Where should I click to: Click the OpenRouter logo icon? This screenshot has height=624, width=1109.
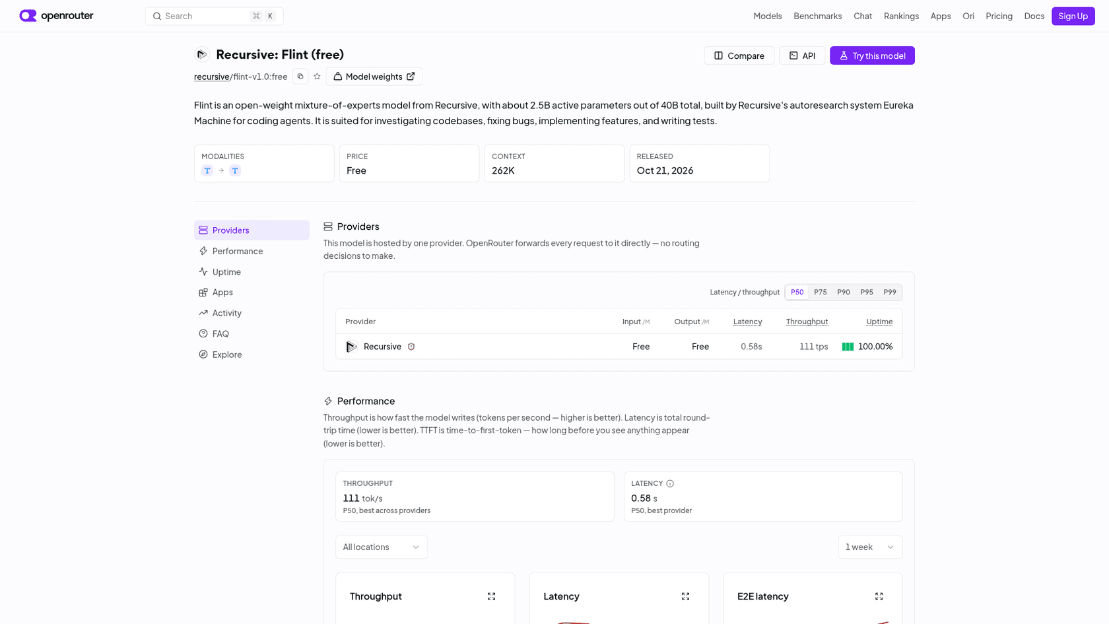tap(28, 16)
